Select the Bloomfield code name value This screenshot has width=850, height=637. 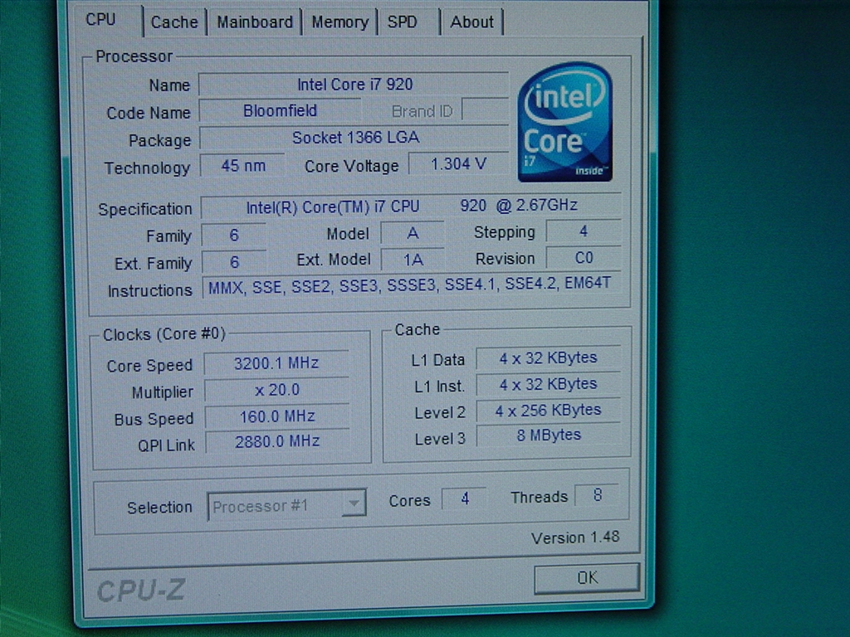tap(280, 110)
